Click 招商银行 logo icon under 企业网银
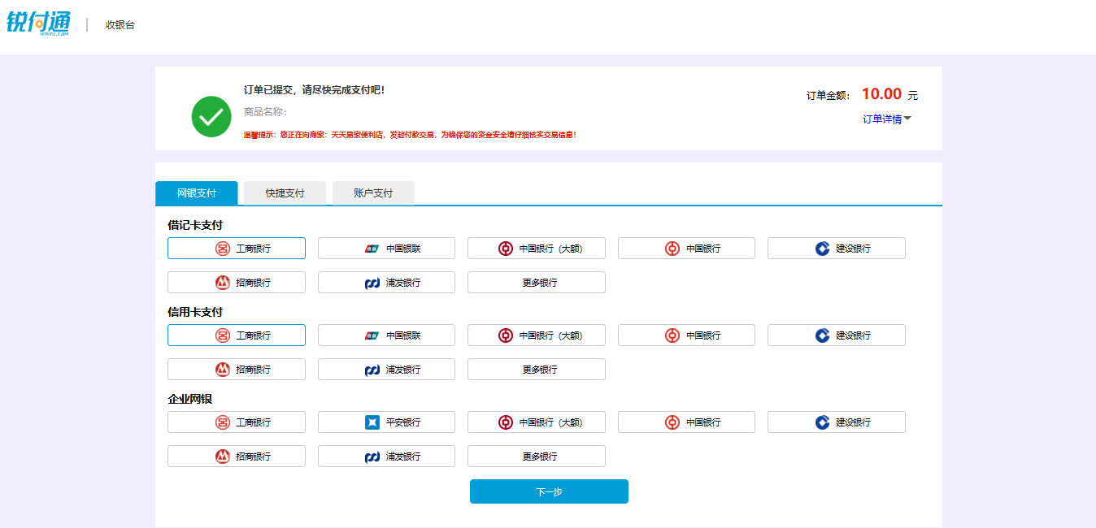 pos(223,457)
